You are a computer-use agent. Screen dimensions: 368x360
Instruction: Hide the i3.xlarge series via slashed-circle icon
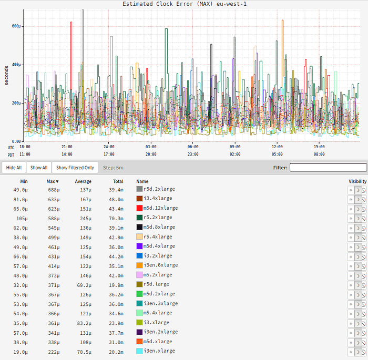tap(363, 323)
